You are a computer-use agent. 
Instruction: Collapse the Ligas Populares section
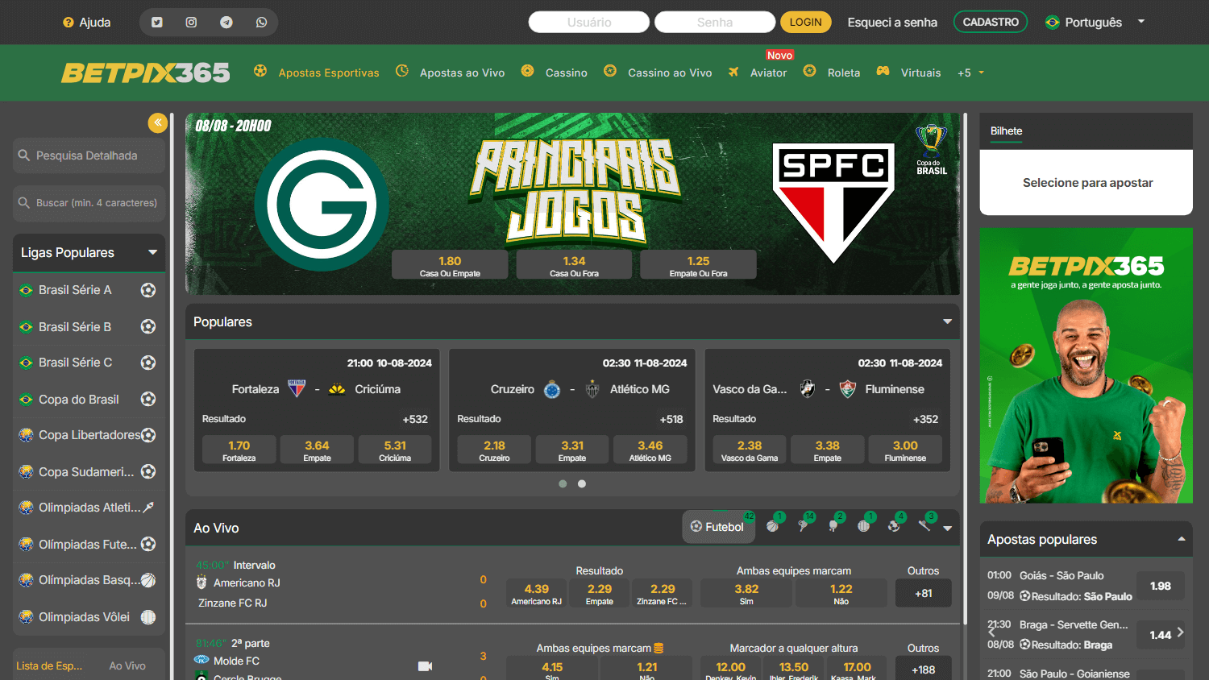coord(152,252)
